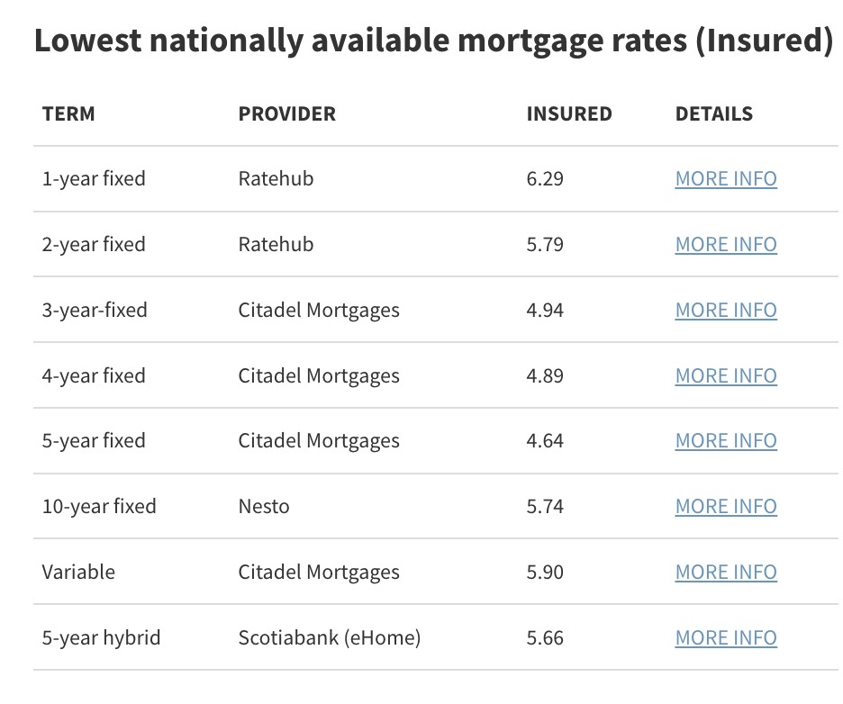Viewport: 843px width, 704px height.
Task: Click the Nesto provider name
Action: pyautogui.click(x=264, y=507)
